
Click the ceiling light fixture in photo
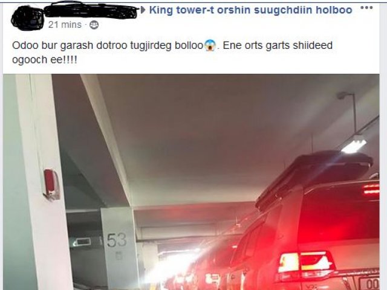pos(355,145)
